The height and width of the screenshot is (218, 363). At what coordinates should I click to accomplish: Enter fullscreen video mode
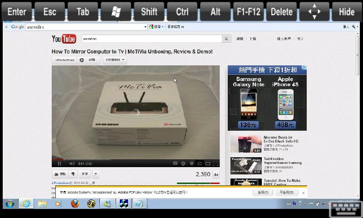216,164
